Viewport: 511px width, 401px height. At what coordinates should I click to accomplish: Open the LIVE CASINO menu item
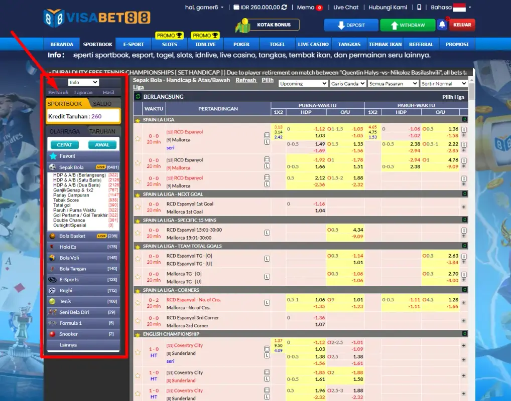[313, 44]
